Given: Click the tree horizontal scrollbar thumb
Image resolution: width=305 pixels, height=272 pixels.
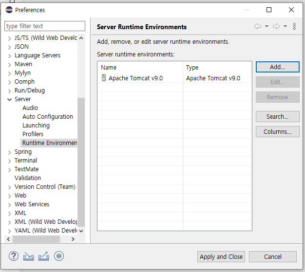Looking at the screenshot, I should tap(37, 239).
